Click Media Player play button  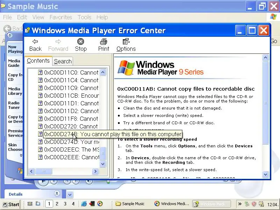click(x=43, y=182)
